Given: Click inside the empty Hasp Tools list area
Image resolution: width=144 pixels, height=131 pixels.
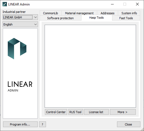Looking at the screenshot, I should [90, 66].
